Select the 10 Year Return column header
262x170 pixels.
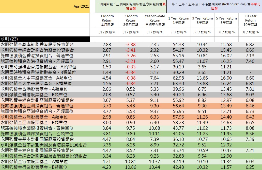tap(250, 20)
